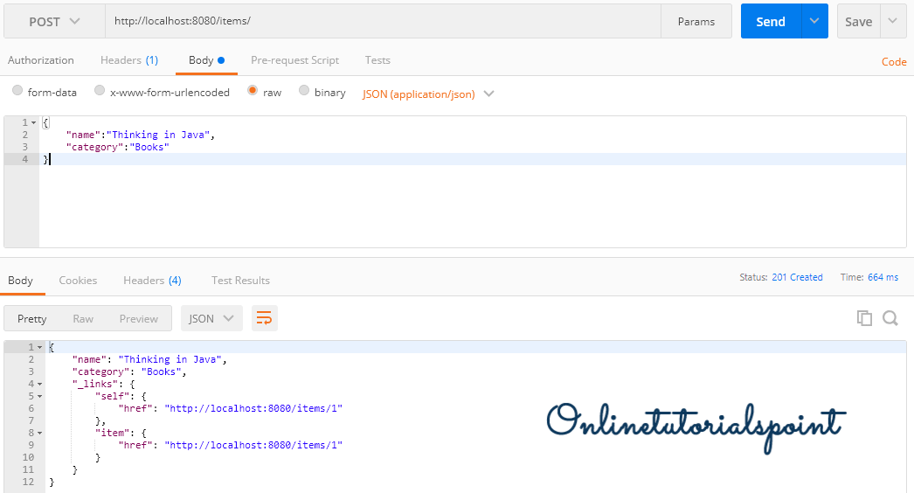The height and width of the screenshot is (493, 914).
Task: Click the wrap lines icon in response toolbar
Action: 265,318
